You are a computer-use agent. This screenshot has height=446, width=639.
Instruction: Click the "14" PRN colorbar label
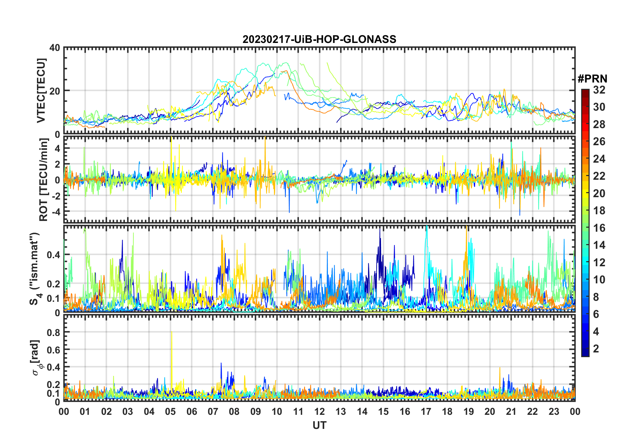coord(599,245)
